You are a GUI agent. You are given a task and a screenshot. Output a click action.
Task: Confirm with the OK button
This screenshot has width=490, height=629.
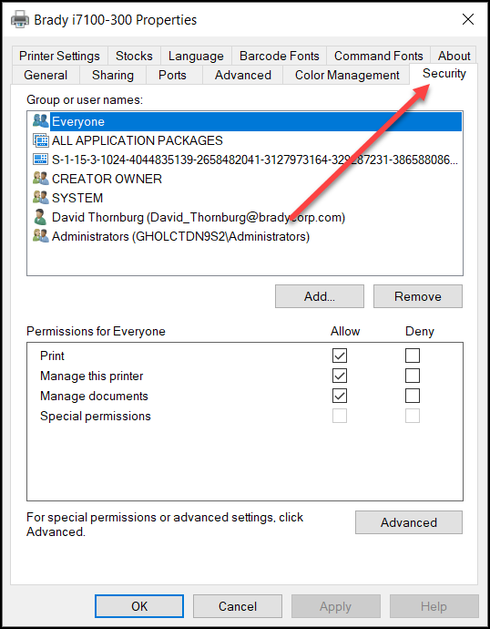[x=139, y=606]
